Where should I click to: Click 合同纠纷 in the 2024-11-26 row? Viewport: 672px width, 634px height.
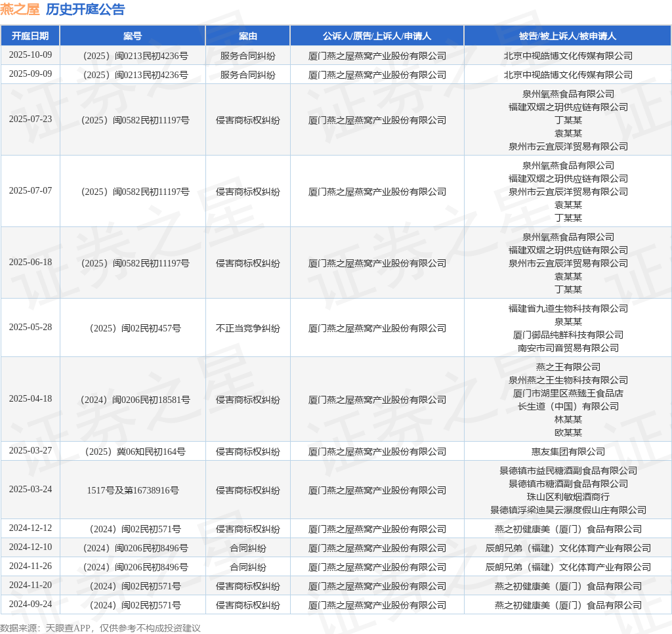pyautogui.click(x=247, y=567)
